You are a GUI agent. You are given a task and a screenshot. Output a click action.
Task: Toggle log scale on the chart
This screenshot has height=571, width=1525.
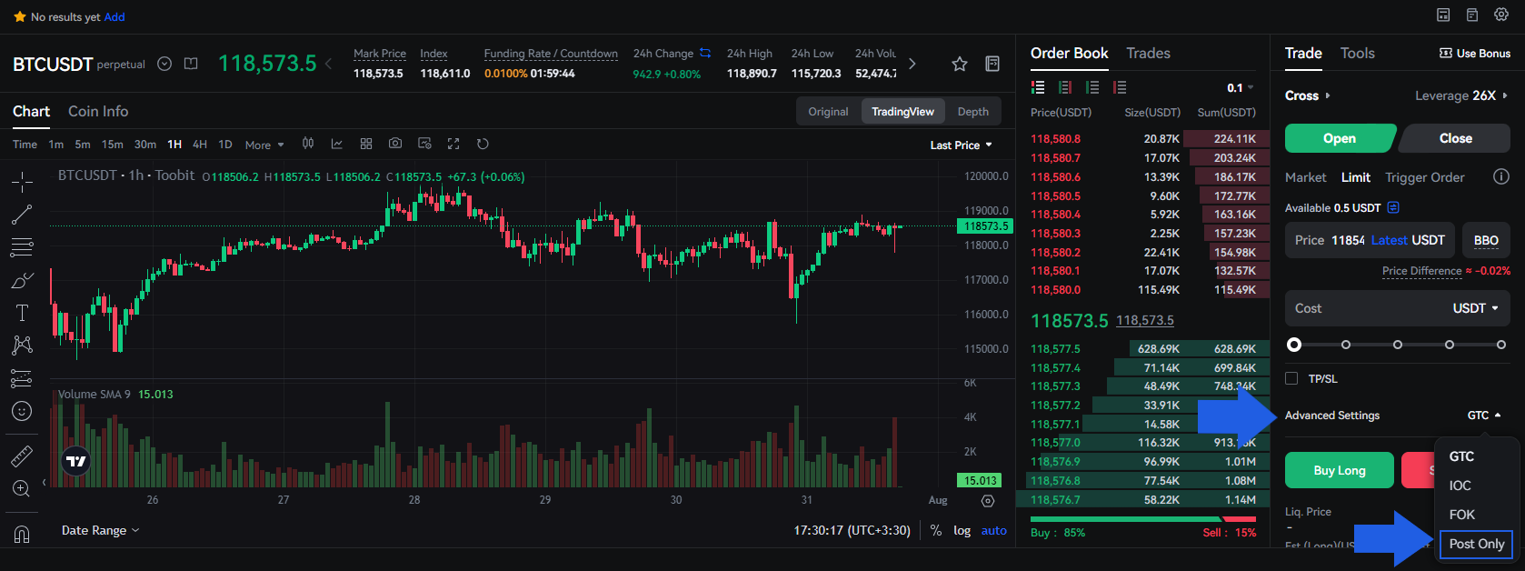pyautogui.click(x=962, y=530)
